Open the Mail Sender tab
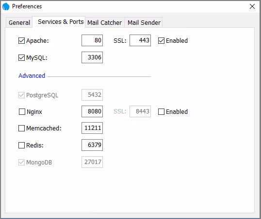This screenshot has height=219, width=261. coord(144,22)
